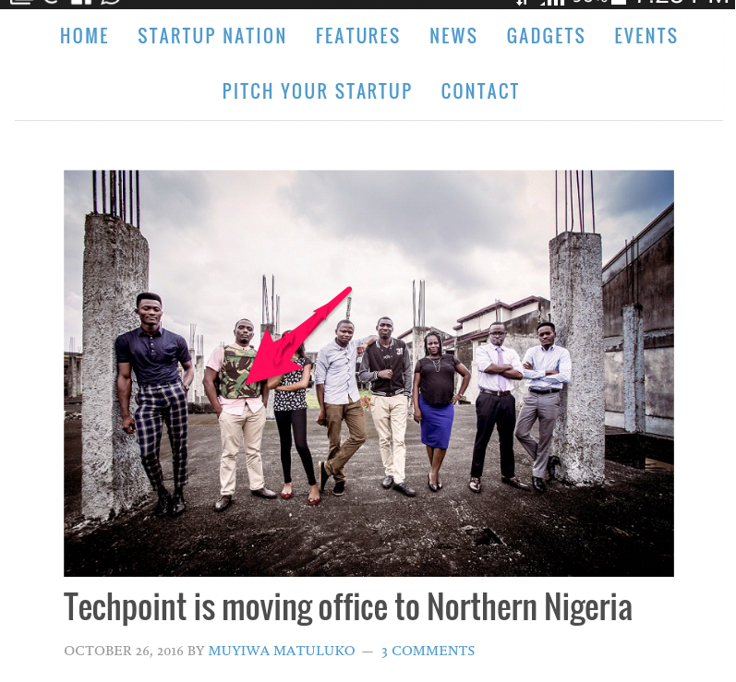Tap the signal strength bars icon

[553, 3]
